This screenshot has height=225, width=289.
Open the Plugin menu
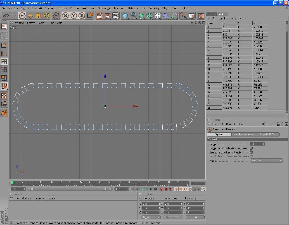166,8
